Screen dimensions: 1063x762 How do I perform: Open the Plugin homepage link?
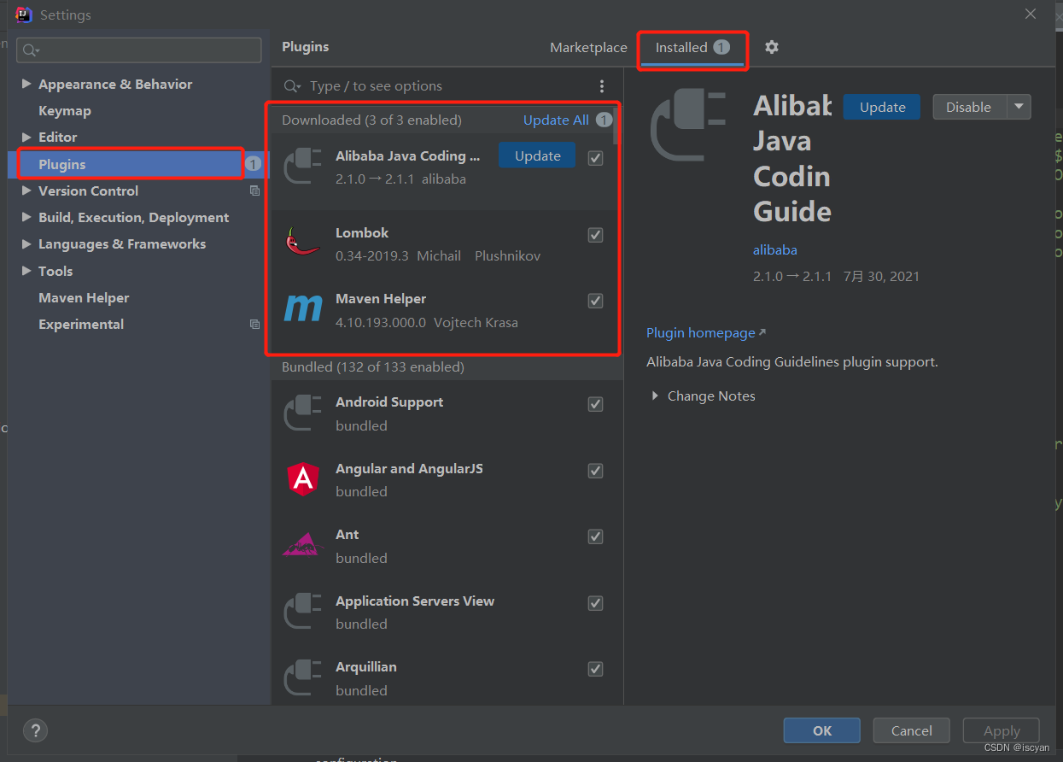click(x=706, y=333)
